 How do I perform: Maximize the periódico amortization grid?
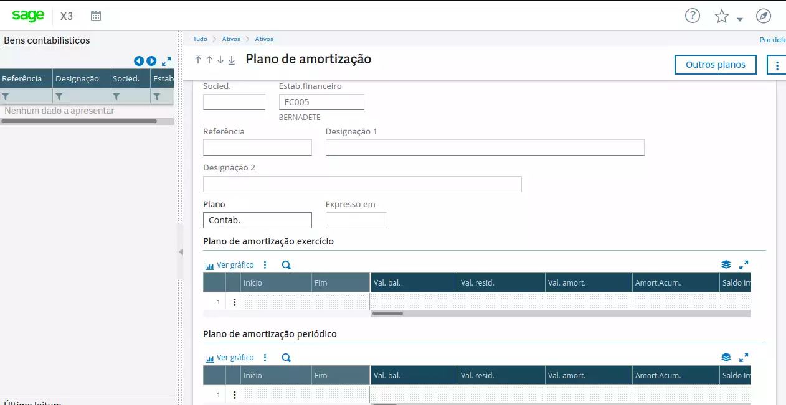click(x=743, y=358)
